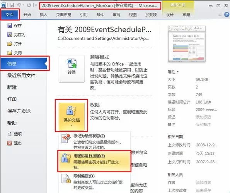230x193 pixels.
Task: Switch to the 插入 ribbon tab
Action: click(43, 15)
